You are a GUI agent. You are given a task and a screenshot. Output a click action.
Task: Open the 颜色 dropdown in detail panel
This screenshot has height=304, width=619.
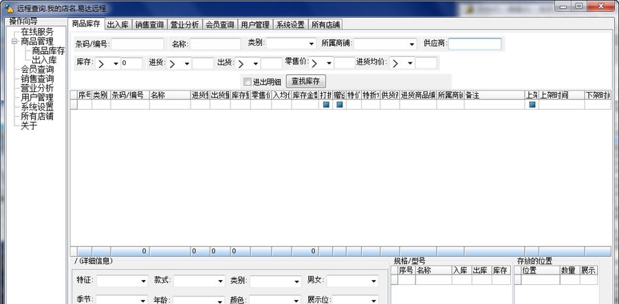[x=297, y=300]
